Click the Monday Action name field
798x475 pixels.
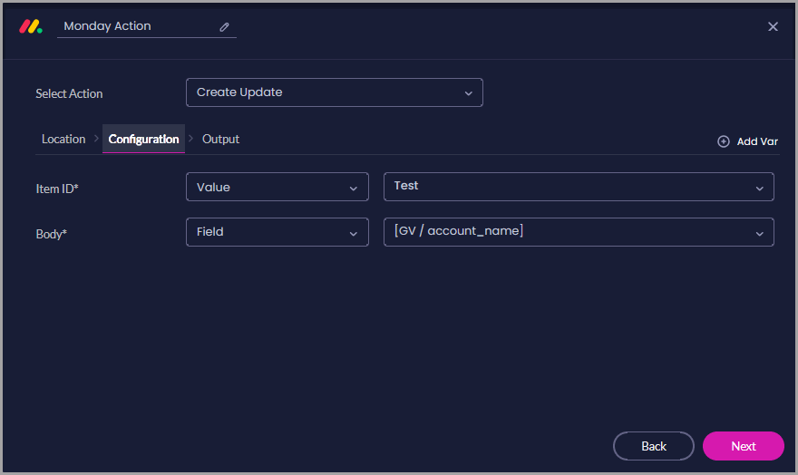point(147,26)
